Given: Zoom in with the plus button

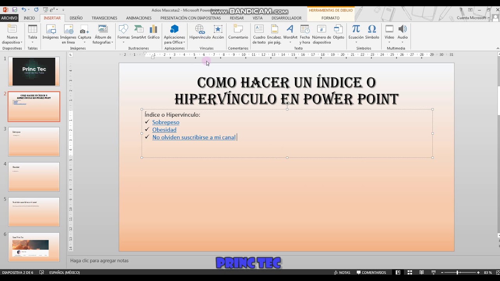Looking at the screenshot, I should [x=478, y=272].
